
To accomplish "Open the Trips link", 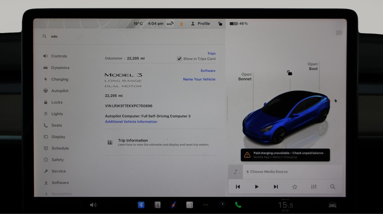I will point(211,53).
